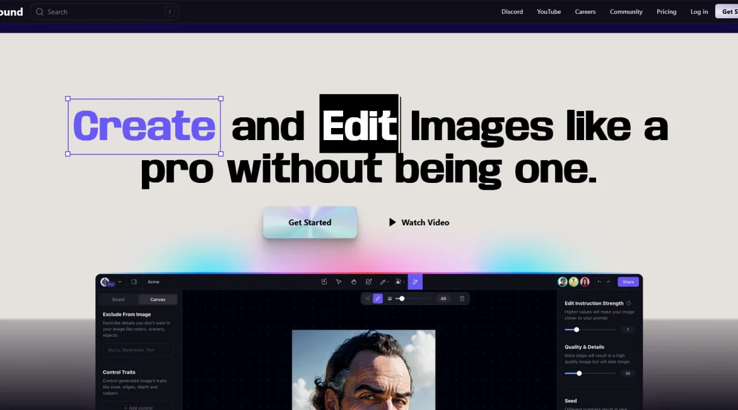Click the first collaborator avatar
Viewport: 738px width, 410px height.
(563, 282)
